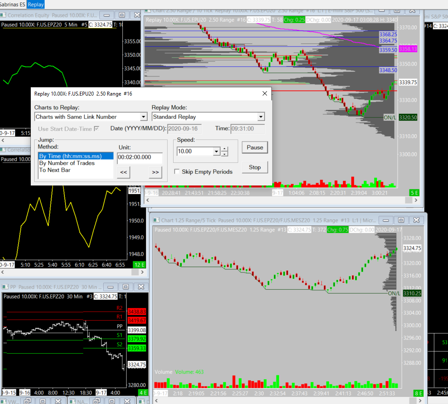Viewport: 448px width, 404px height.
Task: Maximize the Correlation Equity chart window
Action: (x=122, y=15)
